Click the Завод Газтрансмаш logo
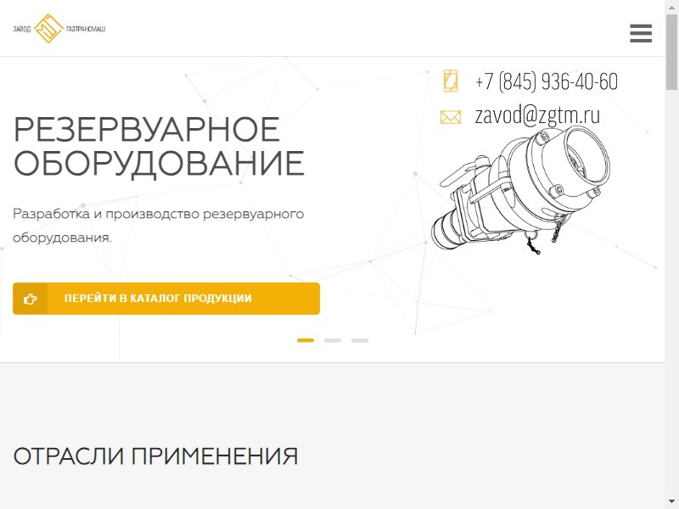The width and height of the screenshot is (679, 509). coord(59,29)
